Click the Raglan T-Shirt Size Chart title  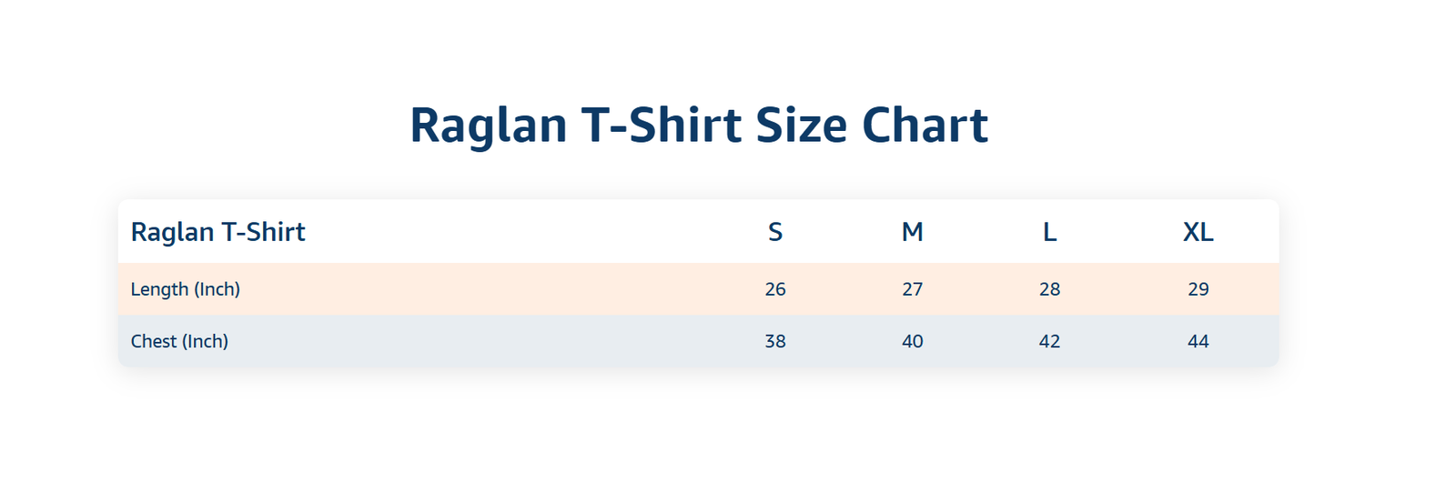tap(699, 126)
